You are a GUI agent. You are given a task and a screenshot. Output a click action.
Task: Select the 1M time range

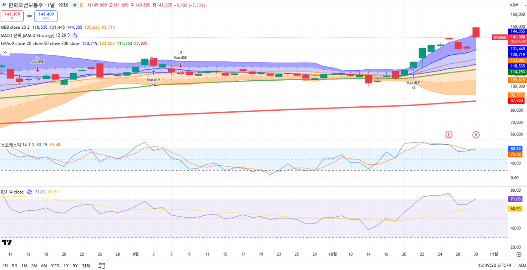24,266
